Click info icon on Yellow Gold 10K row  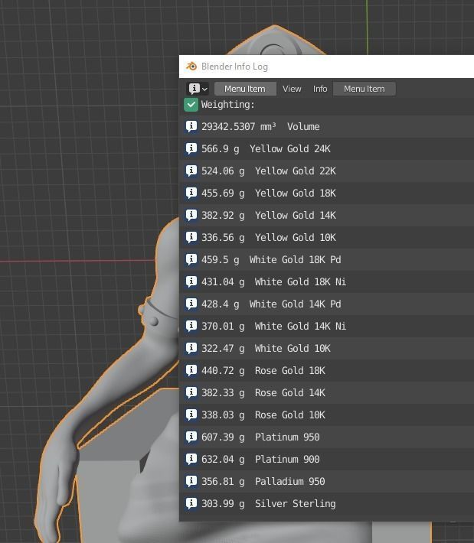(x=191, y=237)
